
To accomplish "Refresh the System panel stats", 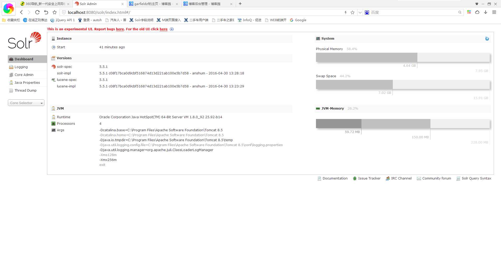I will [487, 39].
